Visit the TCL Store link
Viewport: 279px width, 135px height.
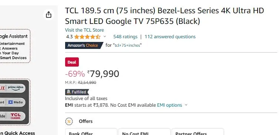(84, 30)
